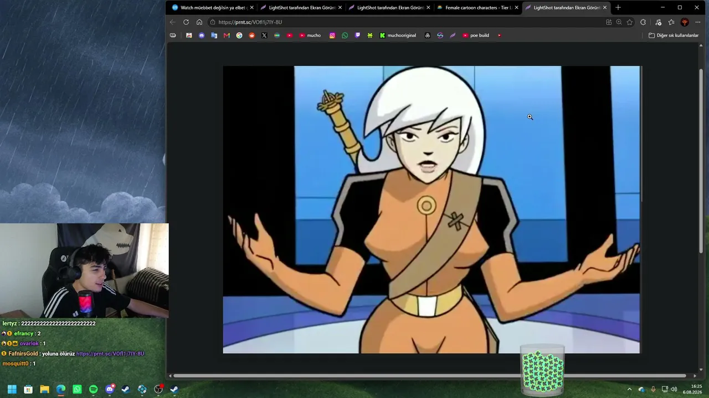709x398 pixels.
Task: Click the microphone tray icon
Action: [x=654, y=389]
